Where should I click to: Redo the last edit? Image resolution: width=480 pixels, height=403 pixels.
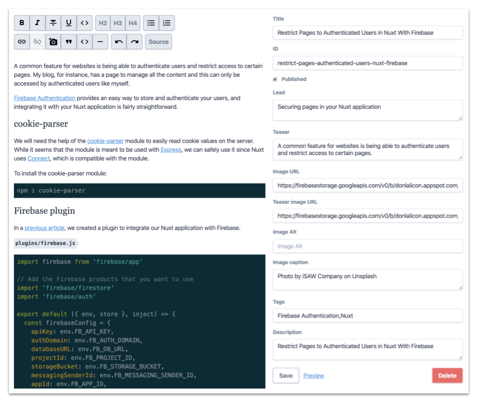tap(134, 41)
